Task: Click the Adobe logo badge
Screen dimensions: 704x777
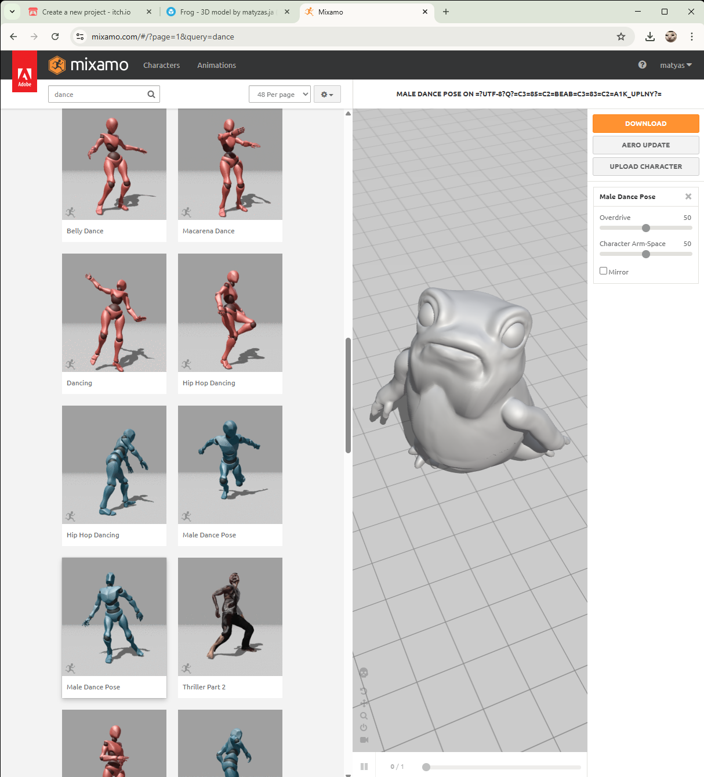Action: coord(24,72)
